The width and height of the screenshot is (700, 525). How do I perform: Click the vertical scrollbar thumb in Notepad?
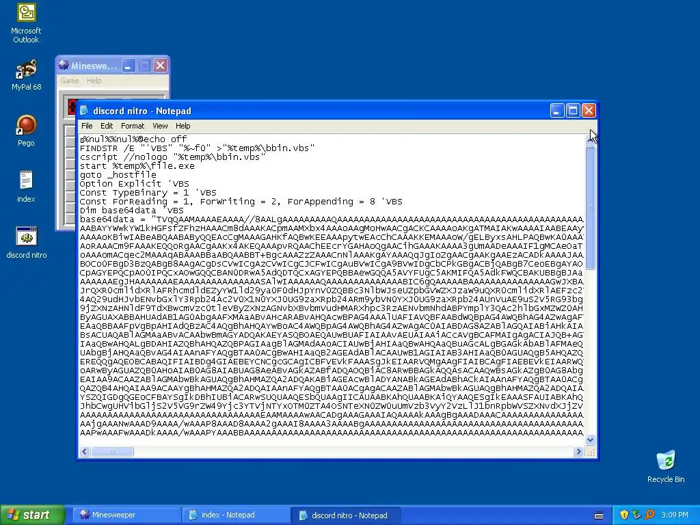[x=590, y=208]
